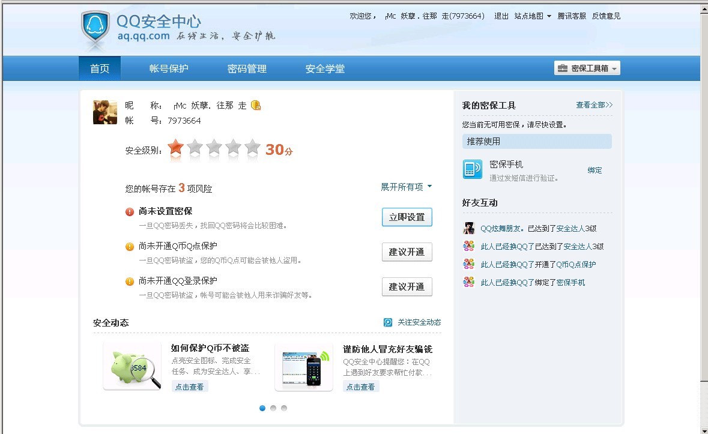Image resolution: width=708 pixels, height=434 pixels.
Task: Click the red first security star
Action: point(175,148)
